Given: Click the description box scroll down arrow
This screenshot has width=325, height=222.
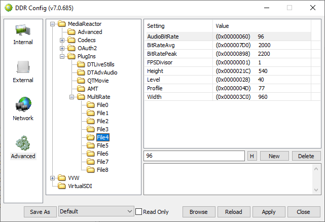Looking at the screenshot, I should [316, 190].
